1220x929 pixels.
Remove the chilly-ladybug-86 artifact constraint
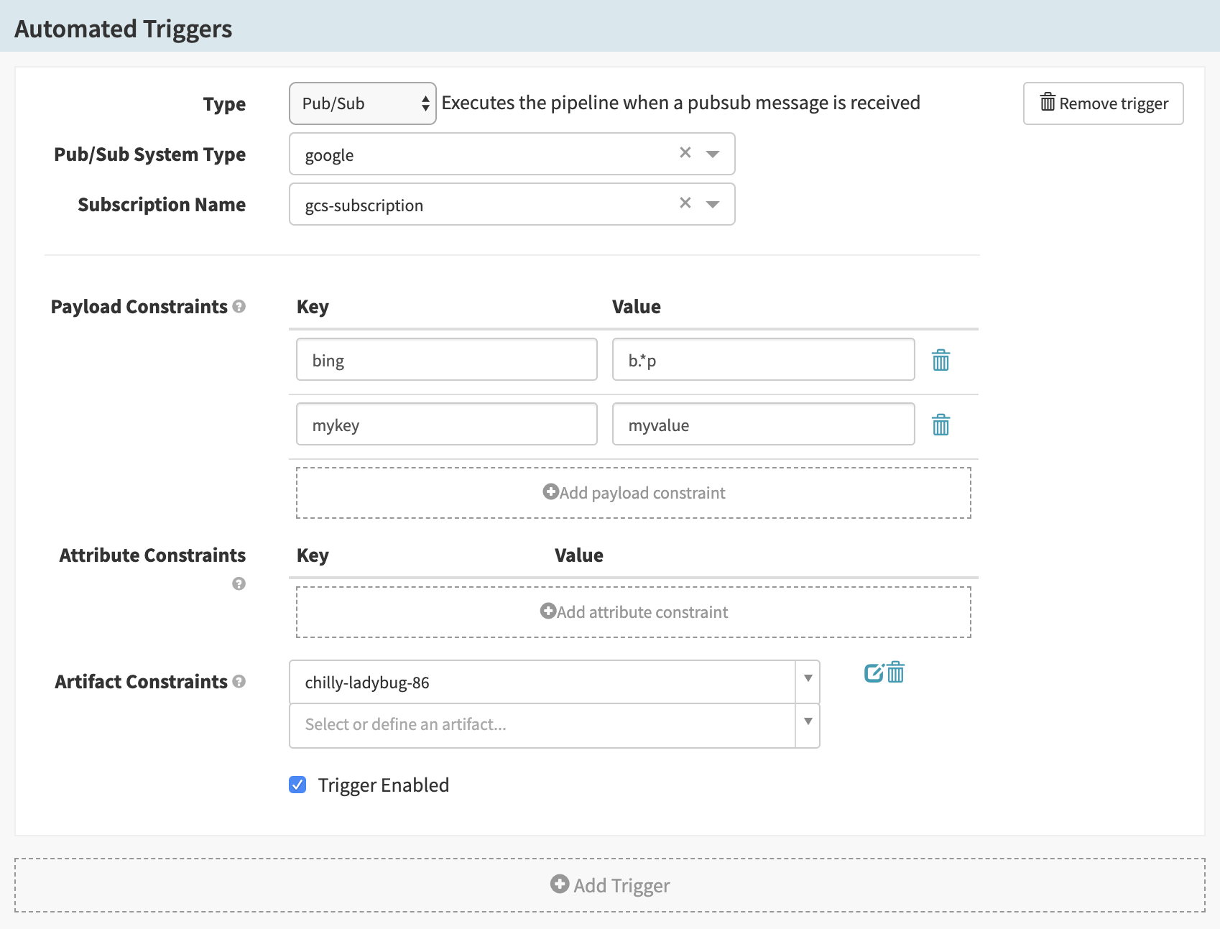[895, 673]
